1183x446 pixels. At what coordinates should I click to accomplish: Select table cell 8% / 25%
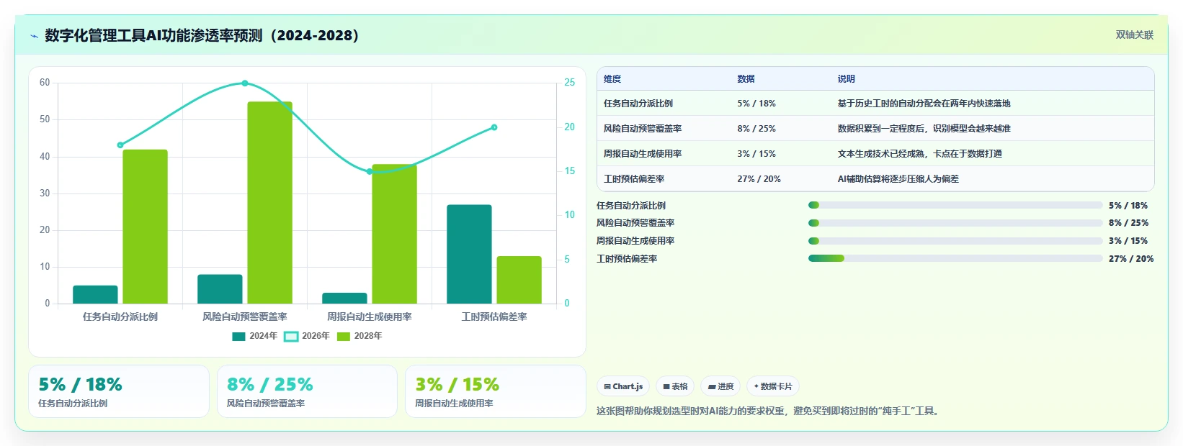[x=756, y=129]
